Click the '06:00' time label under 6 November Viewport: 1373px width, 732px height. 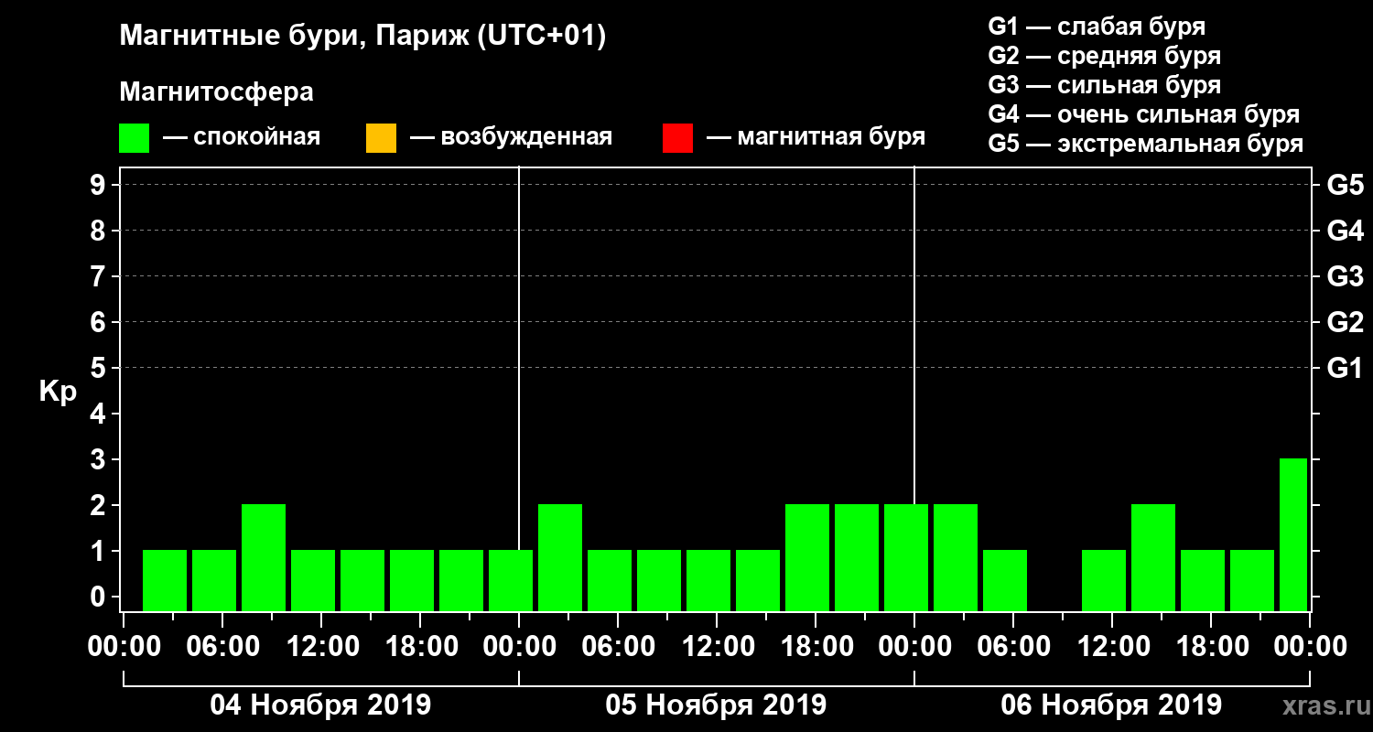coord(1013,646)
